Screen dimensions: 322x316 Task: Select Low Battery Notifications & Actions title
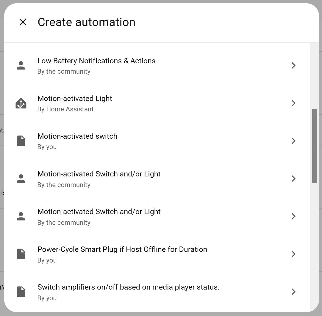(x=96, y=61)
